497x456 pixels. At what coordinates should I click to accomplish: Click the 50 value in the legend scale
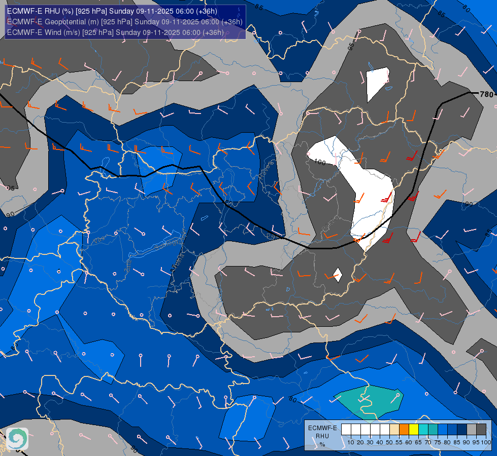coord(389,442)
